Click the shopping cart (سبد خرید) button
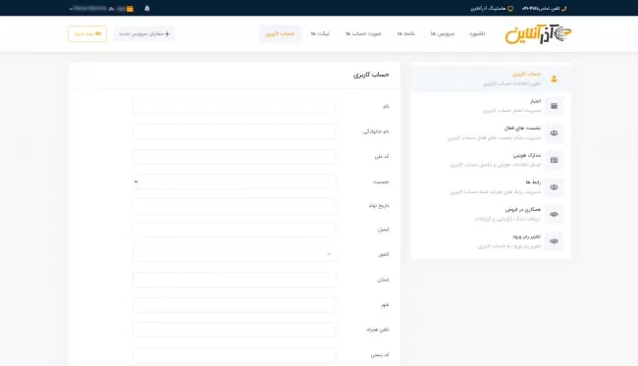 87,33
